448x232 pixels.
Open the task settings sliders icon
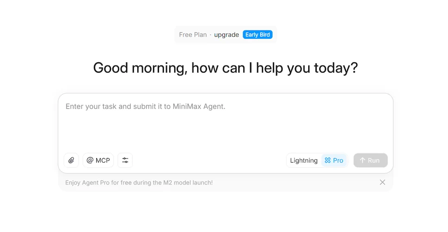[x=125, y=160]
